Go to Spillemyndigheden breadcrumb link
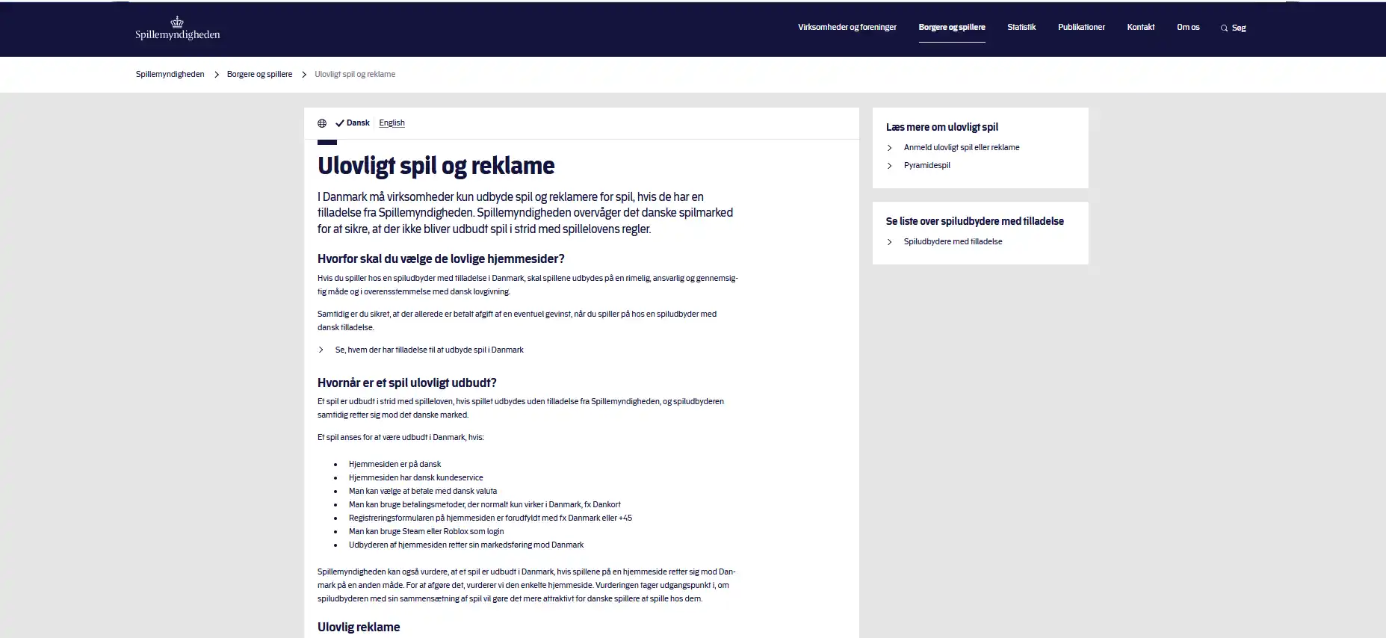 170,75
